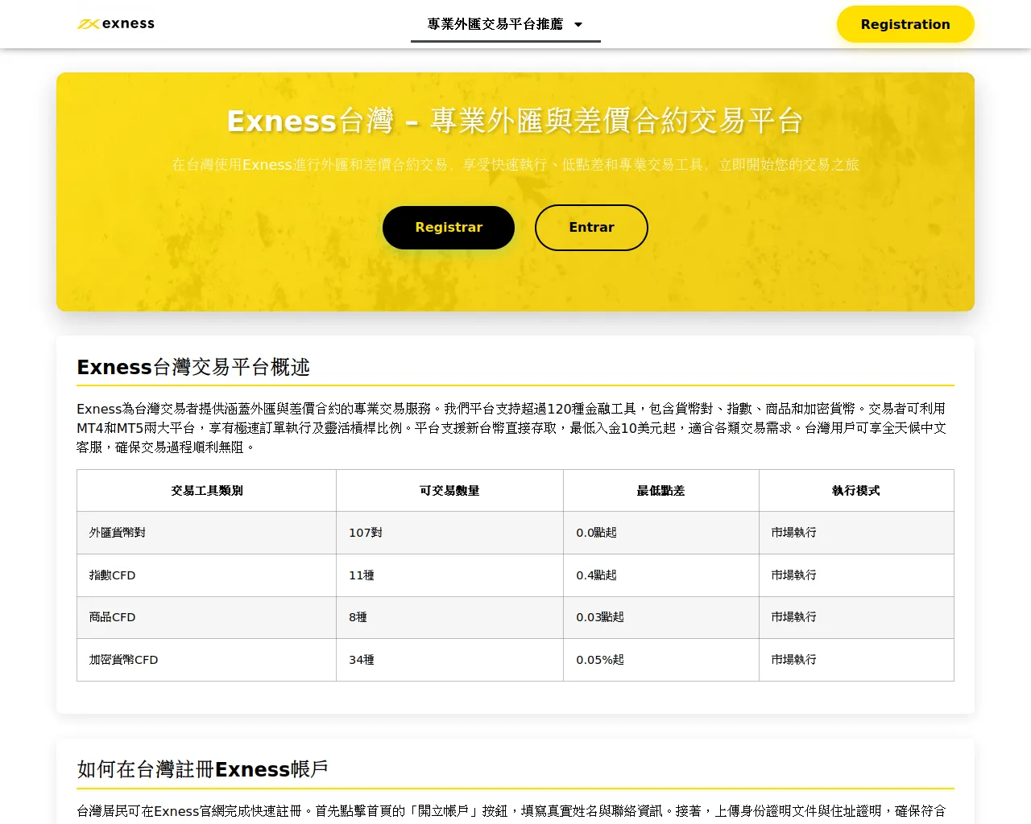Screen dimensions: 1031x824
Task: Click the 107對 quantity cell
Action: coord(366,533)
